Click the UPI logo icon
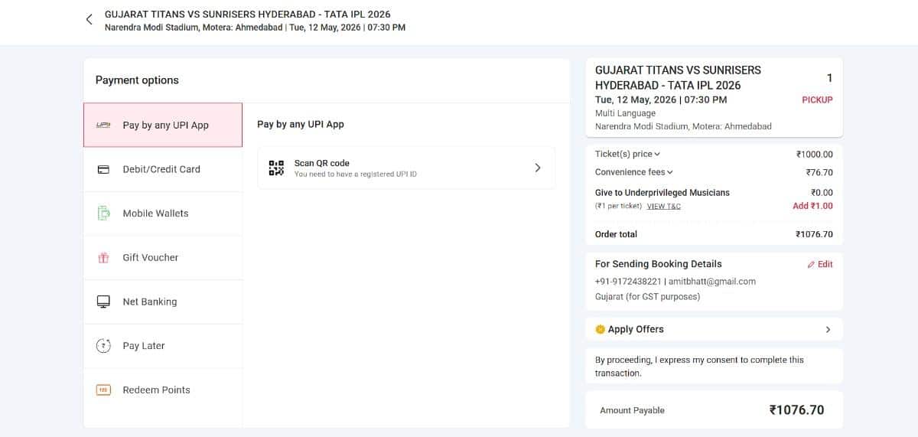The height and width of the screenshot is (437, 918). [103, 125]
